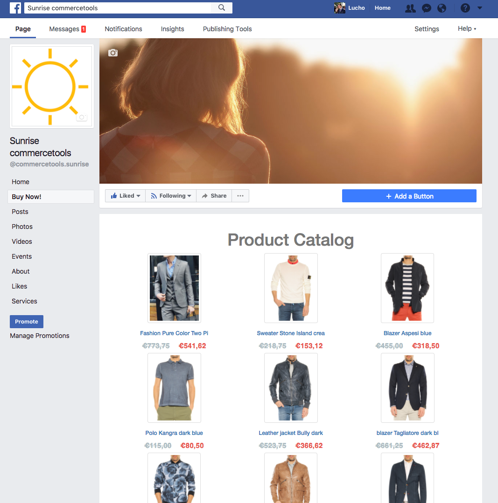Screen dimensions: 498x503
Task: Open Tagliatore blazer product image
Action: (x=407, y=388)
